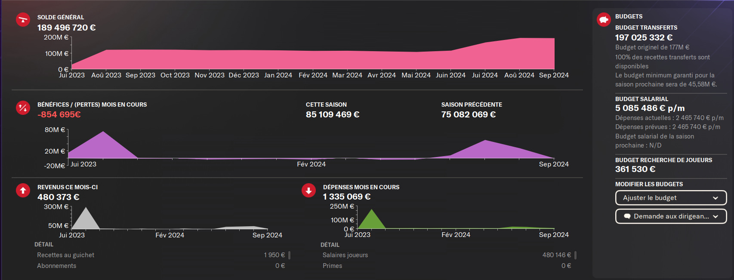This screenshot has height=280, width=734.
Task: Click the Budget Recherche de Joueurs amount
Action: coord(635,169)
